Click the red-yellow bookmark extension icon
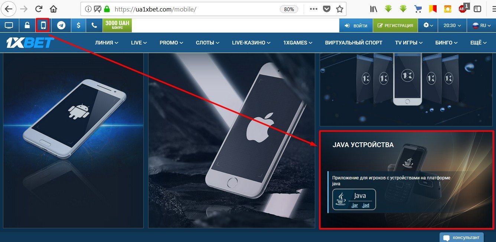 (433, 9)
